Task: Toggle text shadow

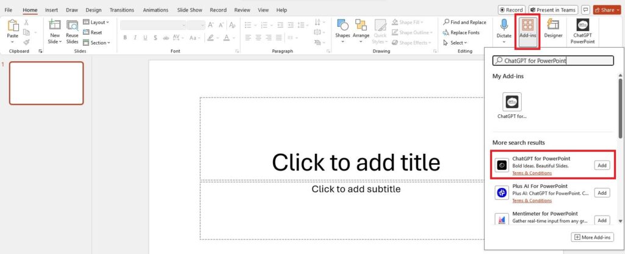Action: click(156, 38)
